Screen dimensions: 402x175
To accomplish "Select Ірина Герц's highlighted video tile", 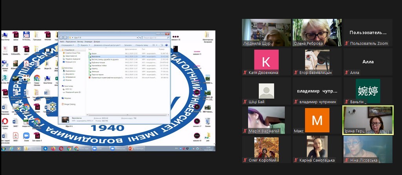I will pos(368,120).
